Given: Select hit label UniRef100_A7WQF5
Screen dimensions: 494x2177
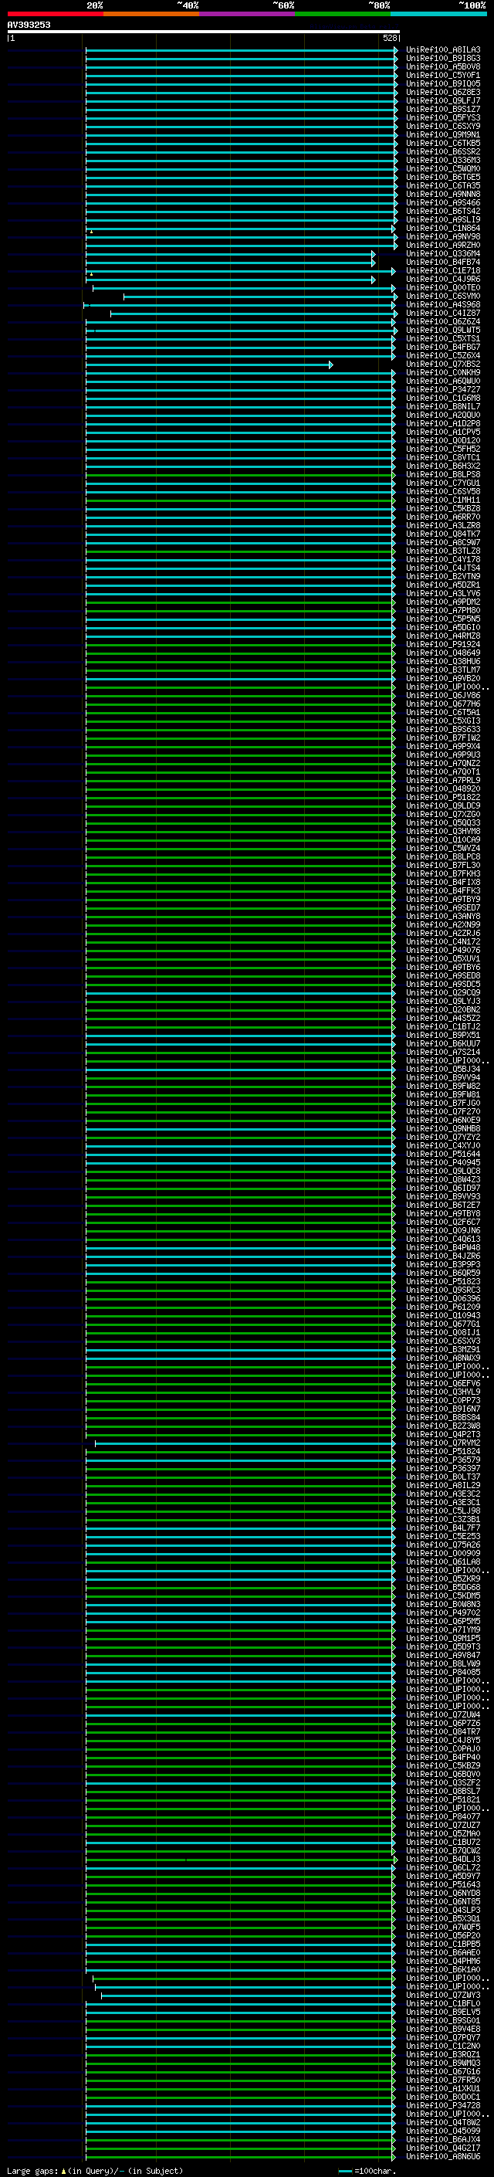Looking at the screenshot, I should click(x=443, y=1927).
